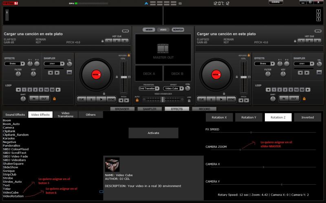The height and width of the screenshot is (203, 326).
Task: Click the left loop smart lock icon
Action: (x=54, y=98)
